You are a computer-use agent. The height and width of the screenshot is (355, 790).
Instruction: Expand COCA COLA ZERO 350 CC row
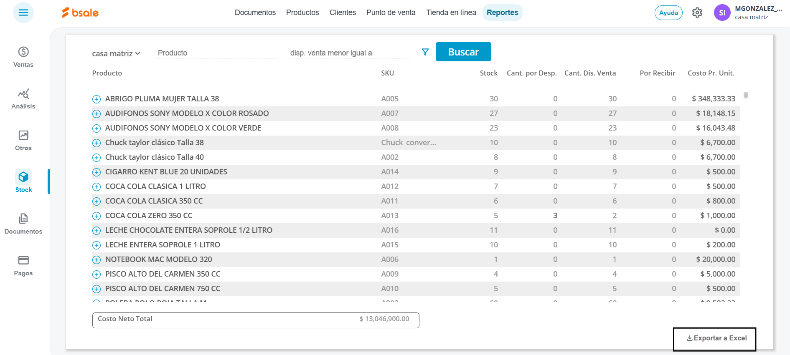[97, 216]
